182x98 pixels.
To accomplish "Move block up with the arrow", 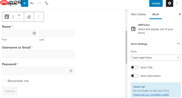I will tap(19, 15).
